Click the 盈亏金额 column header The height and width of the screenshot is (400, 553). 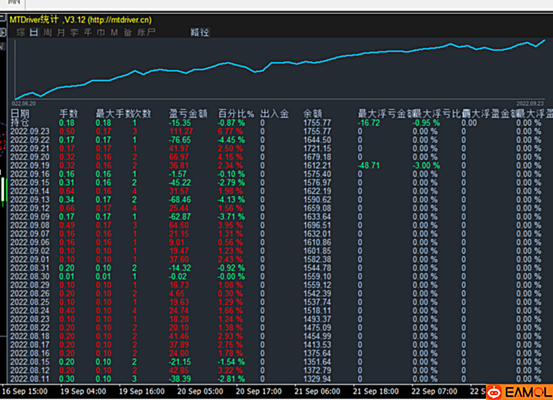[188, 113]
